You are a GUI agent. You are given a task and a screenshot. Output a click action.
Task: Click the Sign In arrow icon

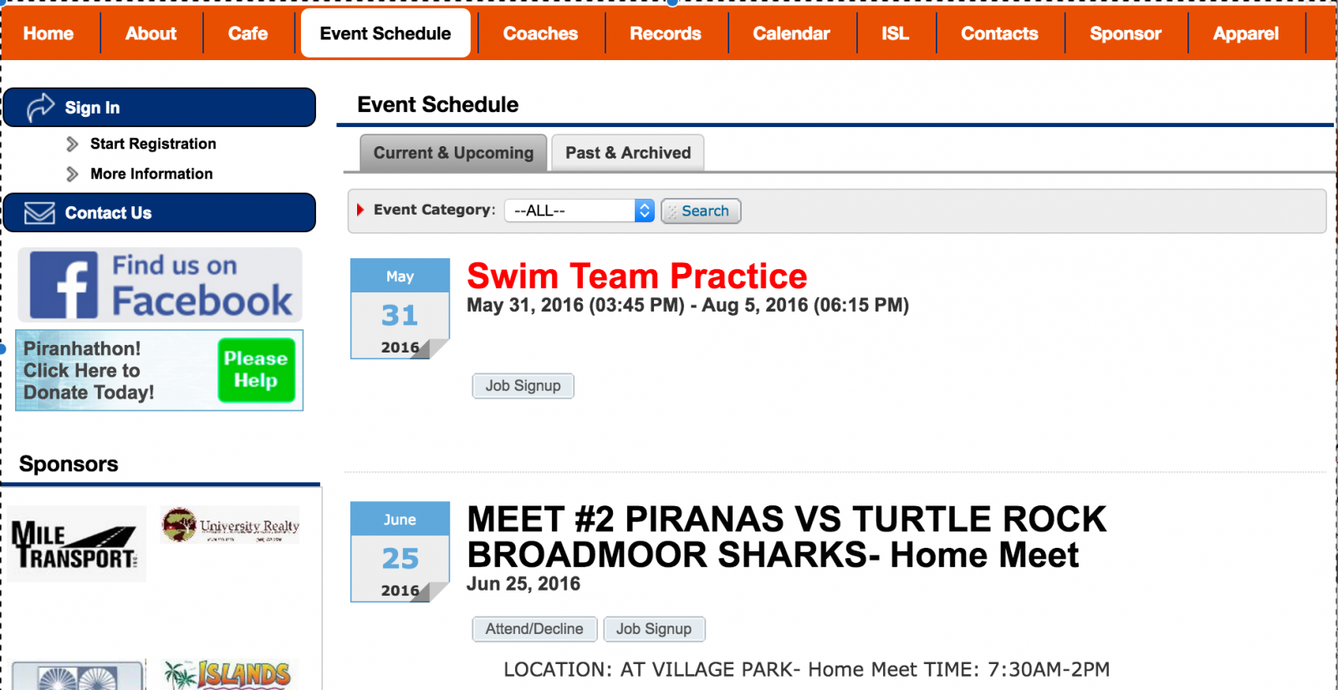40,107
